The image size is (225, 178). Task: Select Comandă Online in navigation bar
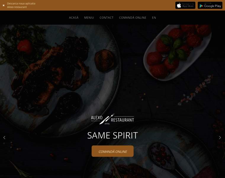point(133,18)
